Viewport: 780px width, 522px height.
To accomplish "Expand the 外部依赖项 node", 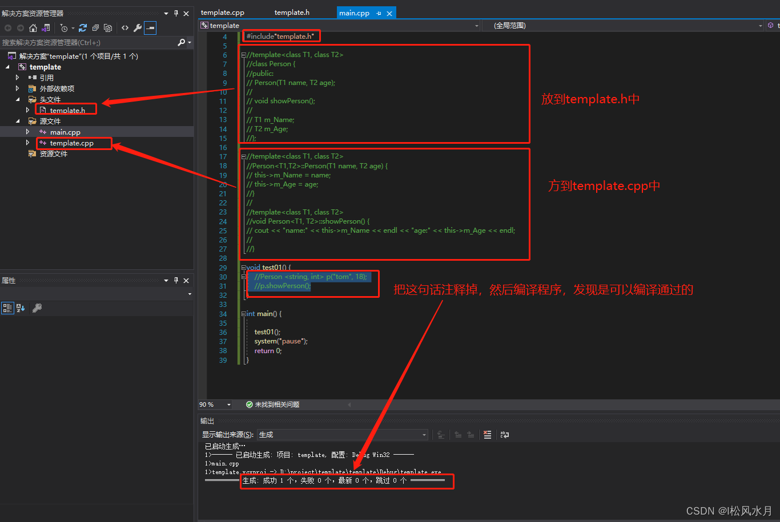I will click(18, 88).
